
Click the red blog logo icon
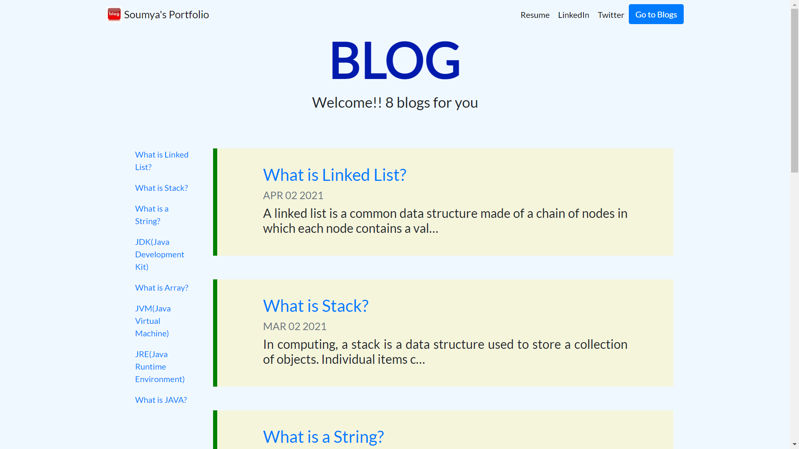point(114,15)
